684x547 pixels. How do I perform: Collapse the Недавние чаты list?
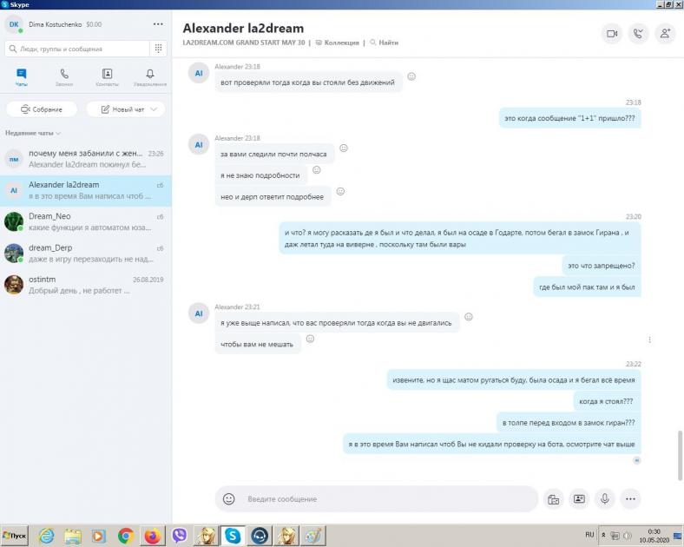coord(34,133)
